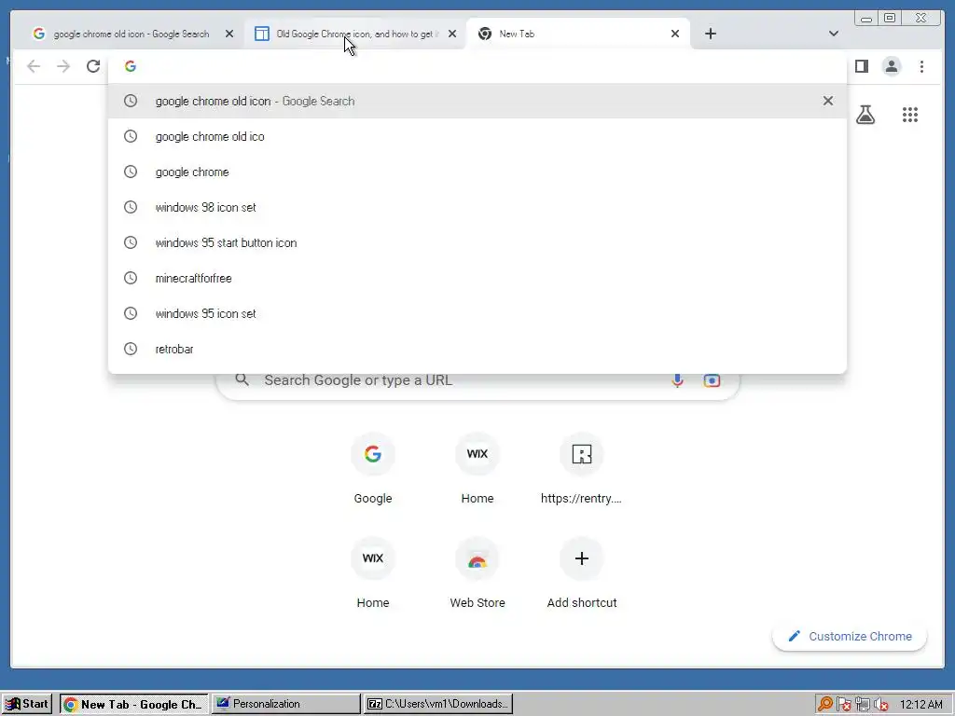Reload the current page
This screenshot has width=955, height=716.
[93, 66]
